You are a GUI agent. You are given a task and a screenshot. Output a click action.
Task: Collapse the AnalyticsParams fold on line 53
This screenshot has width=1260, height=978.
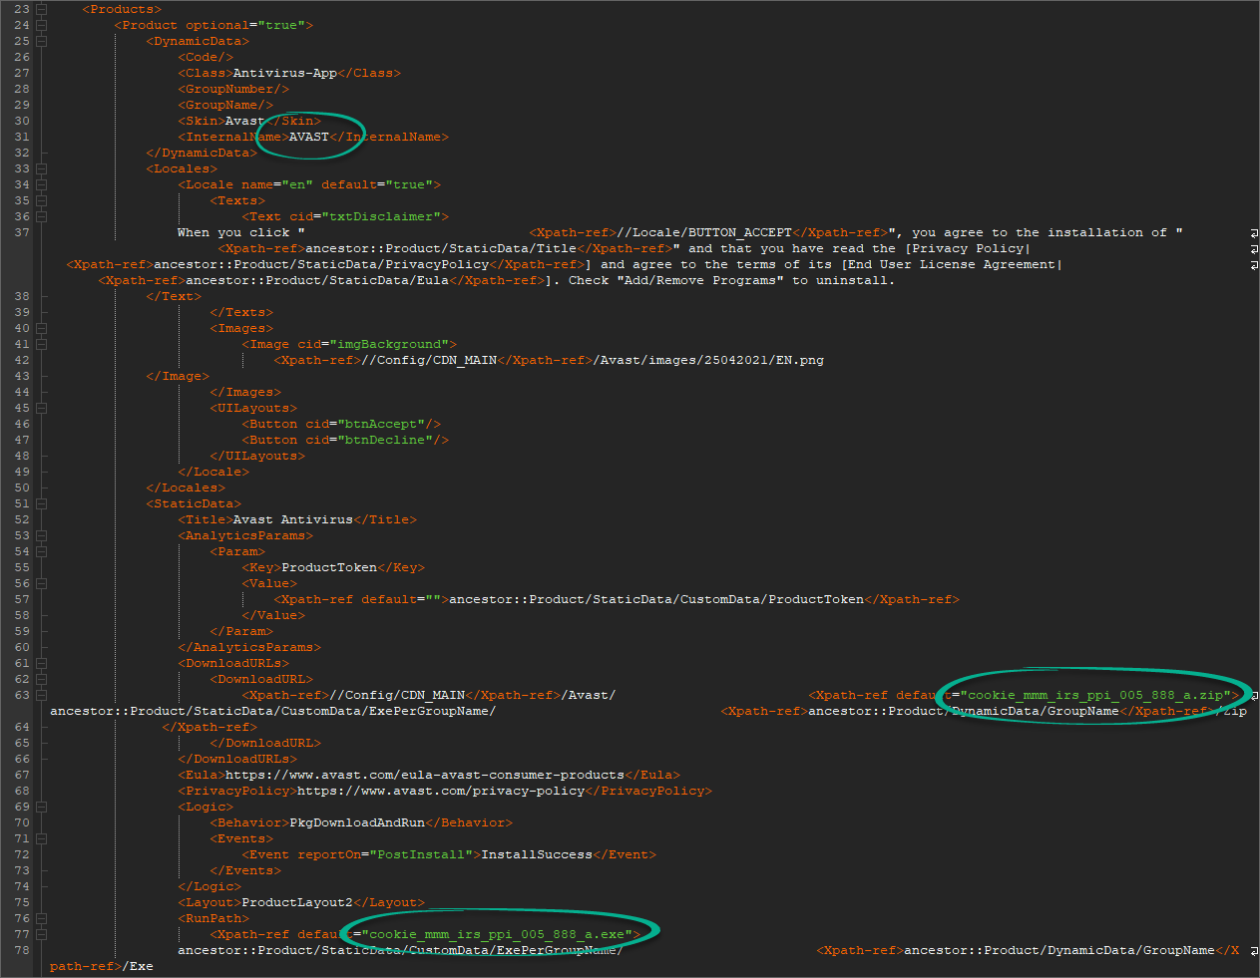42,535
